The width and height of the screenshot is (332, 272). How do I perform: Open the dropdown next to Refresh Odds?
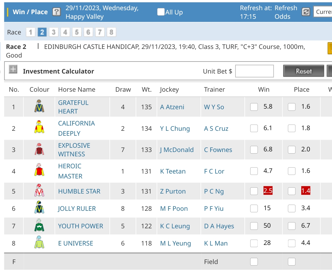click(323, 12)
